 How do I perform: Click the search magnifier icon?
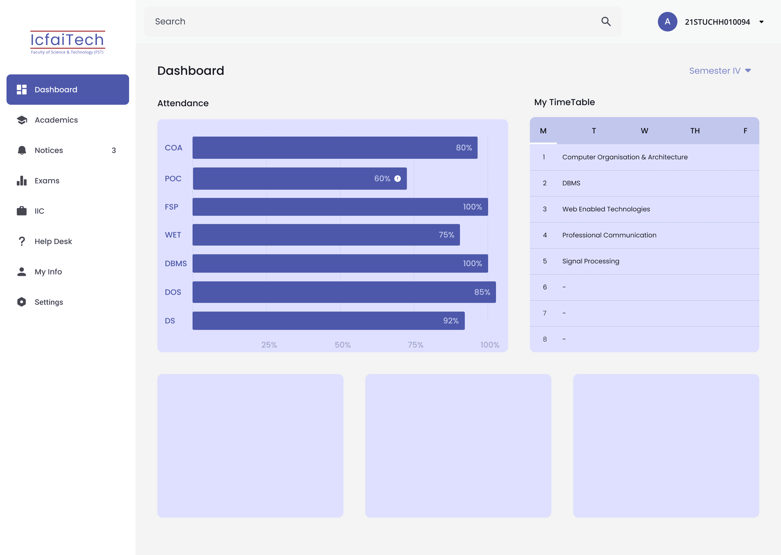[606, 21]
